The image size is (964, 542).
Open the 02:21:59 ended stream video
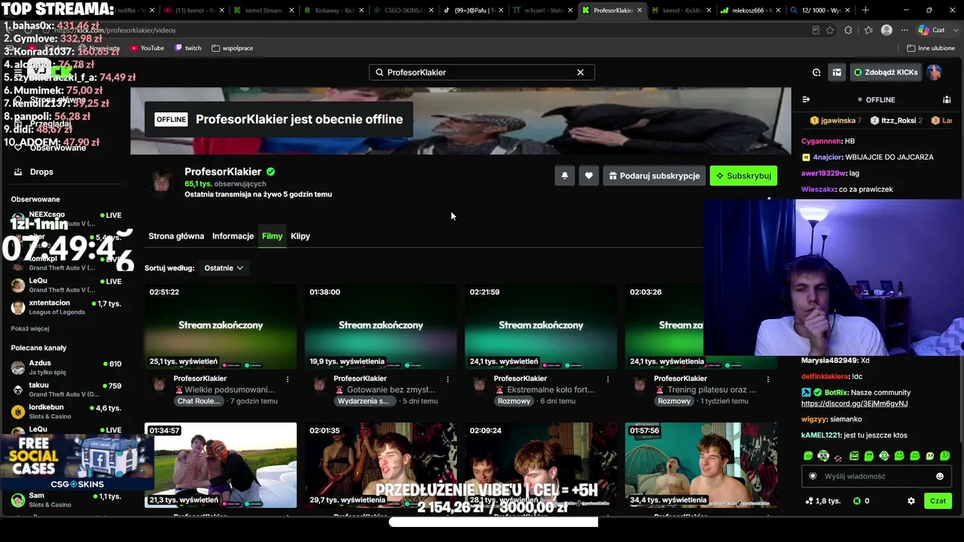(541, 327)
